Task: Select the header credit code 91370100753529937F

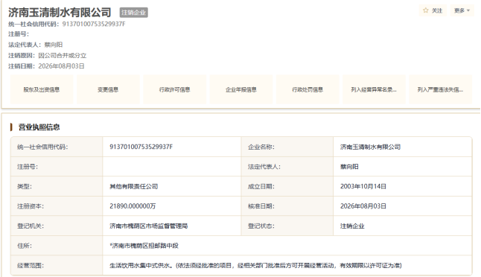Action: pos(94,24)
